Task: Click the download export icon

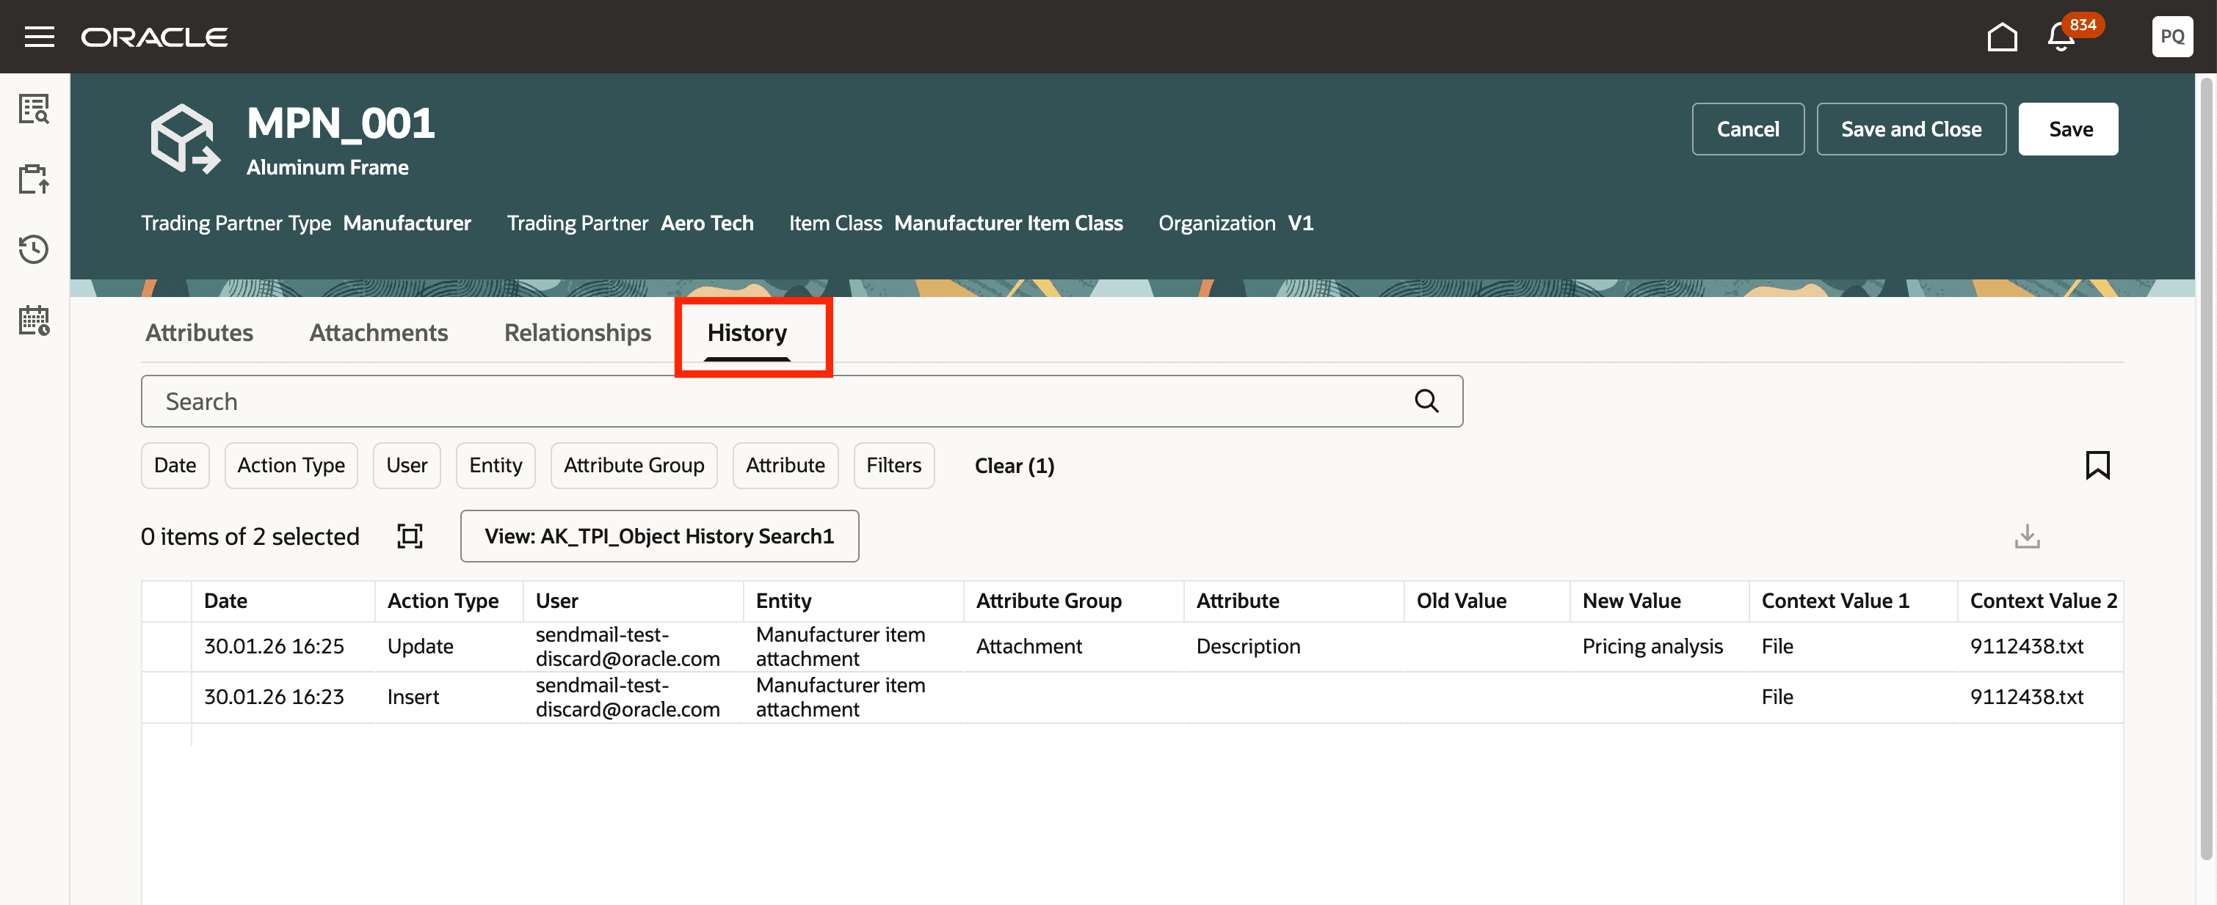Action: coord(2027,536)
